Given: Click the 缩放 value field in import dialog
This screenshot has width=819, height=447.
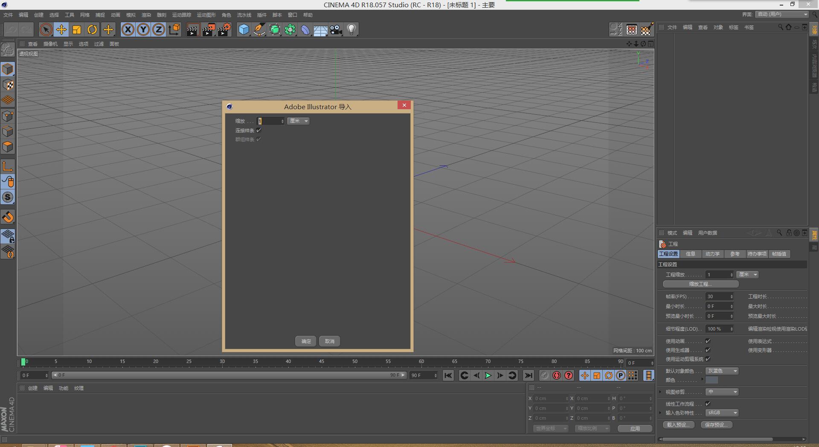Looking at the screenshot, I should 270,121.
